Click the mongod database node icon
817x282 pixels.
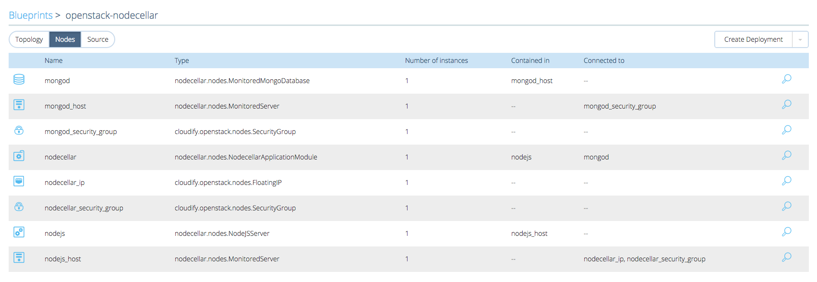point(19,79)
